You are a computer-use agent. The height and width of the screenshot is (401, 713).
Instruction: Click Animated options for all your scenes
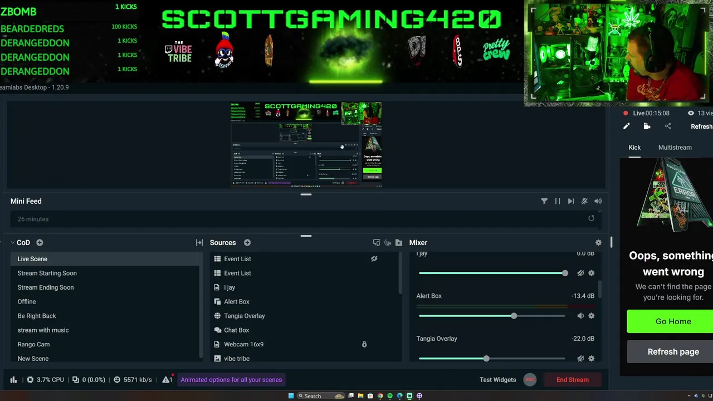tap(231, 380)
